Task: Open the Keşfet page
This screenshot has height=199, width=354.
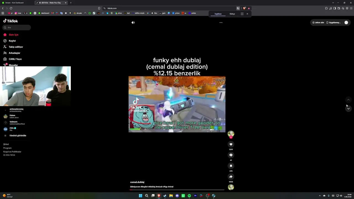Action: pyautogui.click(x=10, y=41)
